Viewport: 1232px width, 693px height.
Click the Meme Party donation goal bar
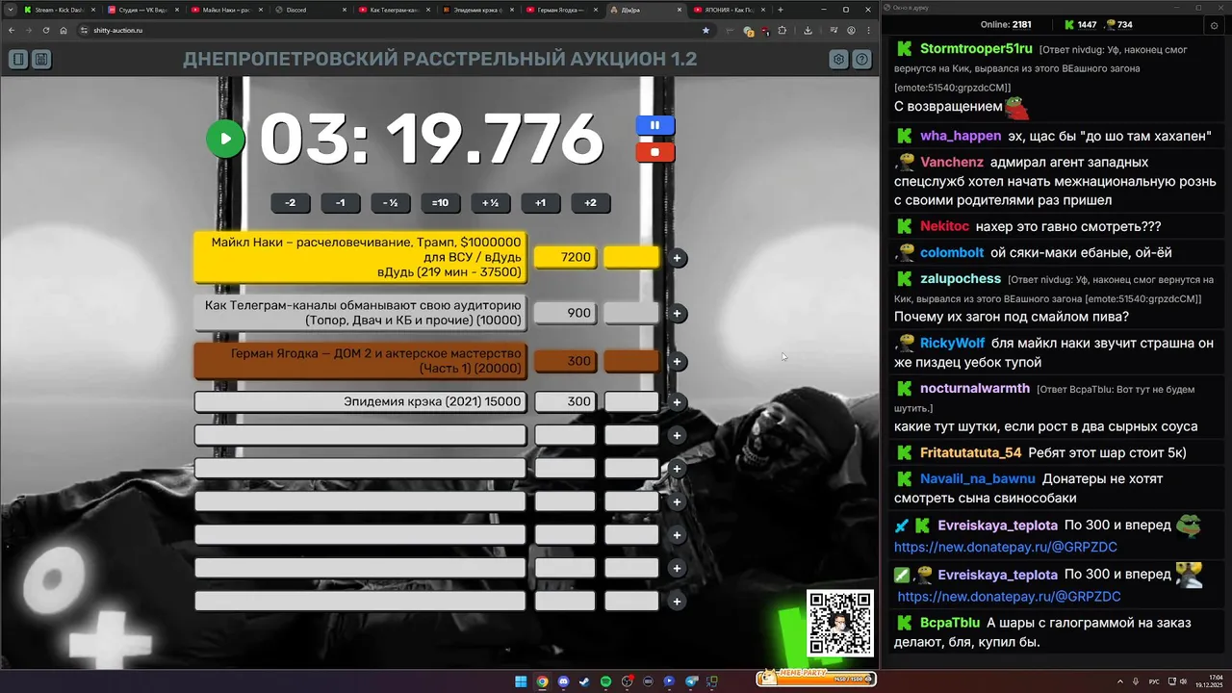(816, 678)
